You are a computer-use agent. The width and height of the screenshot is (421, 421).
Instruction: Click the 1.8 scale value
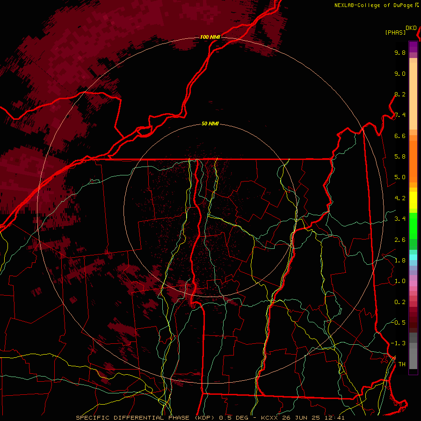[400, 261]
